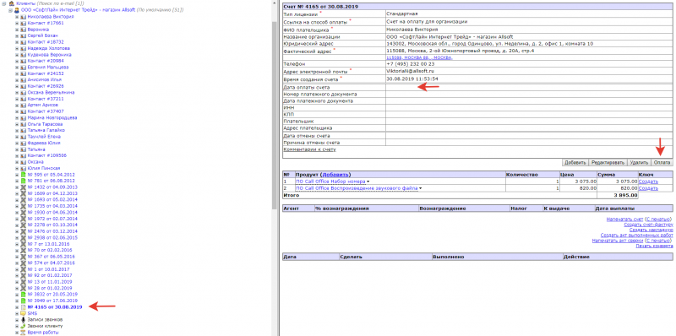Click the green invoice icon for № 3832
This screenshot has width=676, height=336.
[x=24, y=295]
